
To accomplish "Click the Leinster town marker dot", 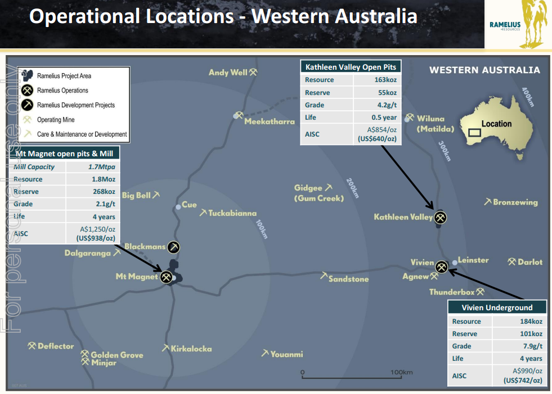I will coord(455,262).
